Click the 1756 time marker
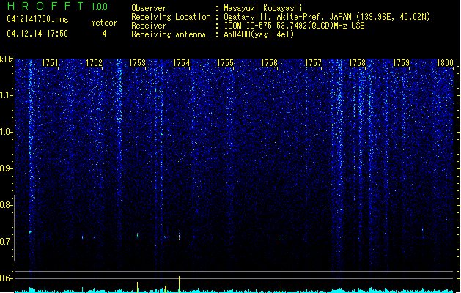 click(269, 63)
